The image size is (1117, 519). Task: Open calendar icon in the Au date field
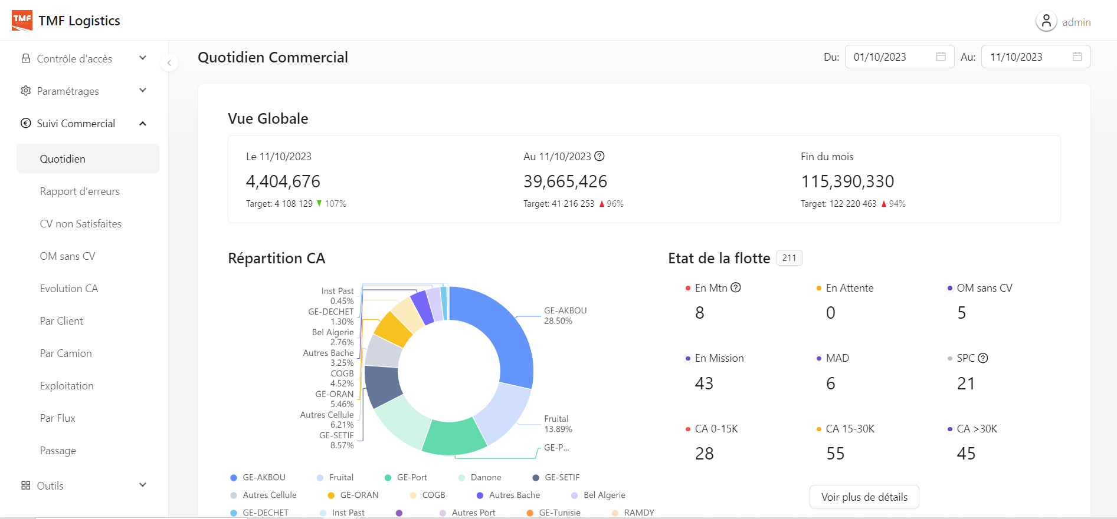click(x=1077, y=57)
